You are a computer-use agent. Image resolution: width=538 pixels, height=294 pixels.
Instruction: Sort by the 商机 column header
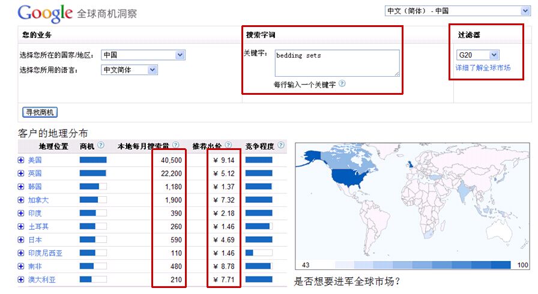87,146
